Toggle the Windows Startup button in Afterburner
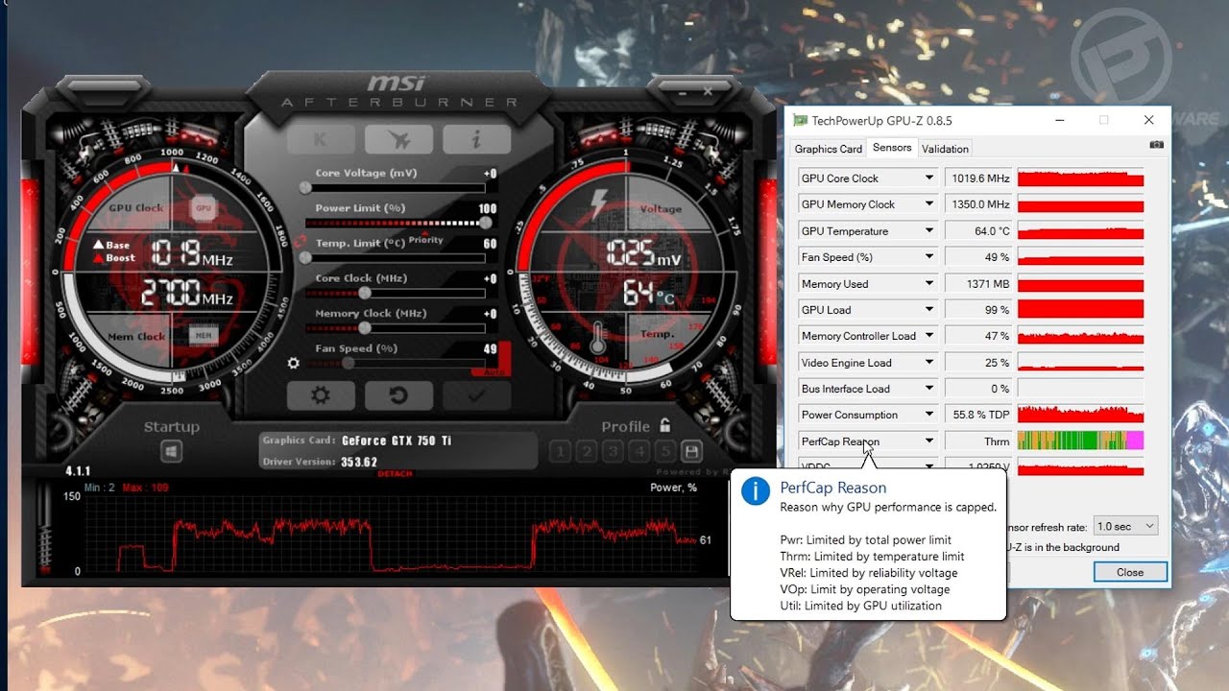The width and height of the screenshot is (1229, 691). click(171, 451)
